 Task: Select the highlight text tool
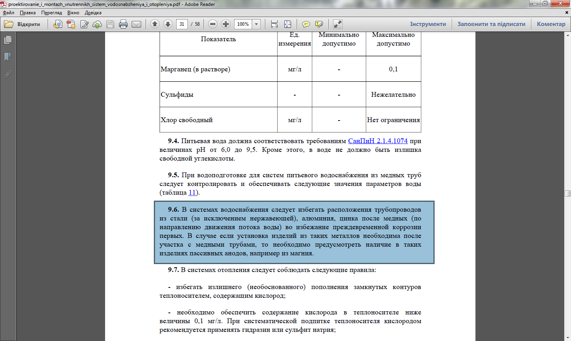point(319,24)
